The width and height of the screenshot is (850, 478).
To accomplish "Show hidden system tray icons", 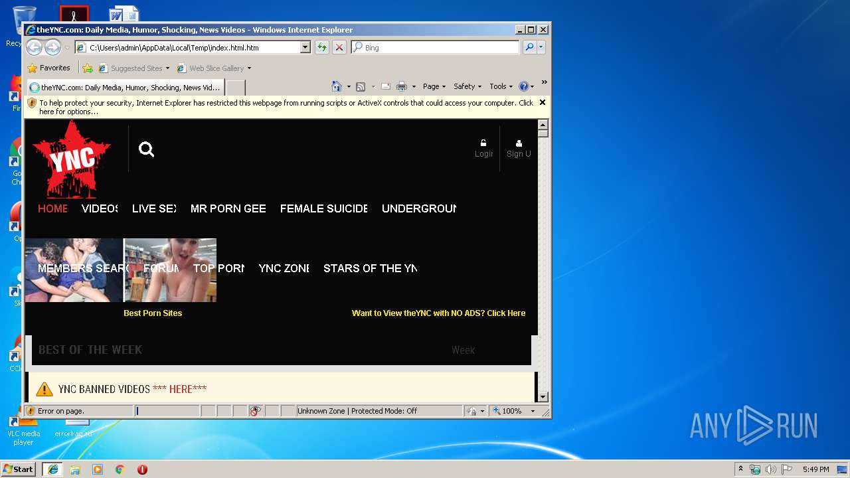I will click(x=740, y=469).
